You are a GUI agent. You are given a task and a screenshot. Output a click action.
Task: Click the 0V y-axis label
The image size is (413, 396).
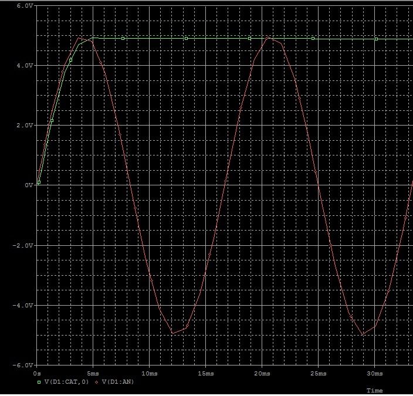pyautogui.click(x=29, y=185)
